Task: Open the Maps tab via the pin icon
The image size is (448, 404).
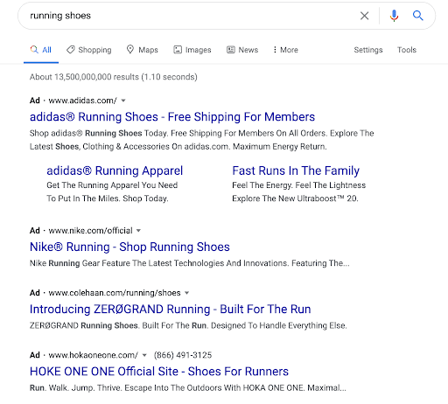Action: [130, 49]
